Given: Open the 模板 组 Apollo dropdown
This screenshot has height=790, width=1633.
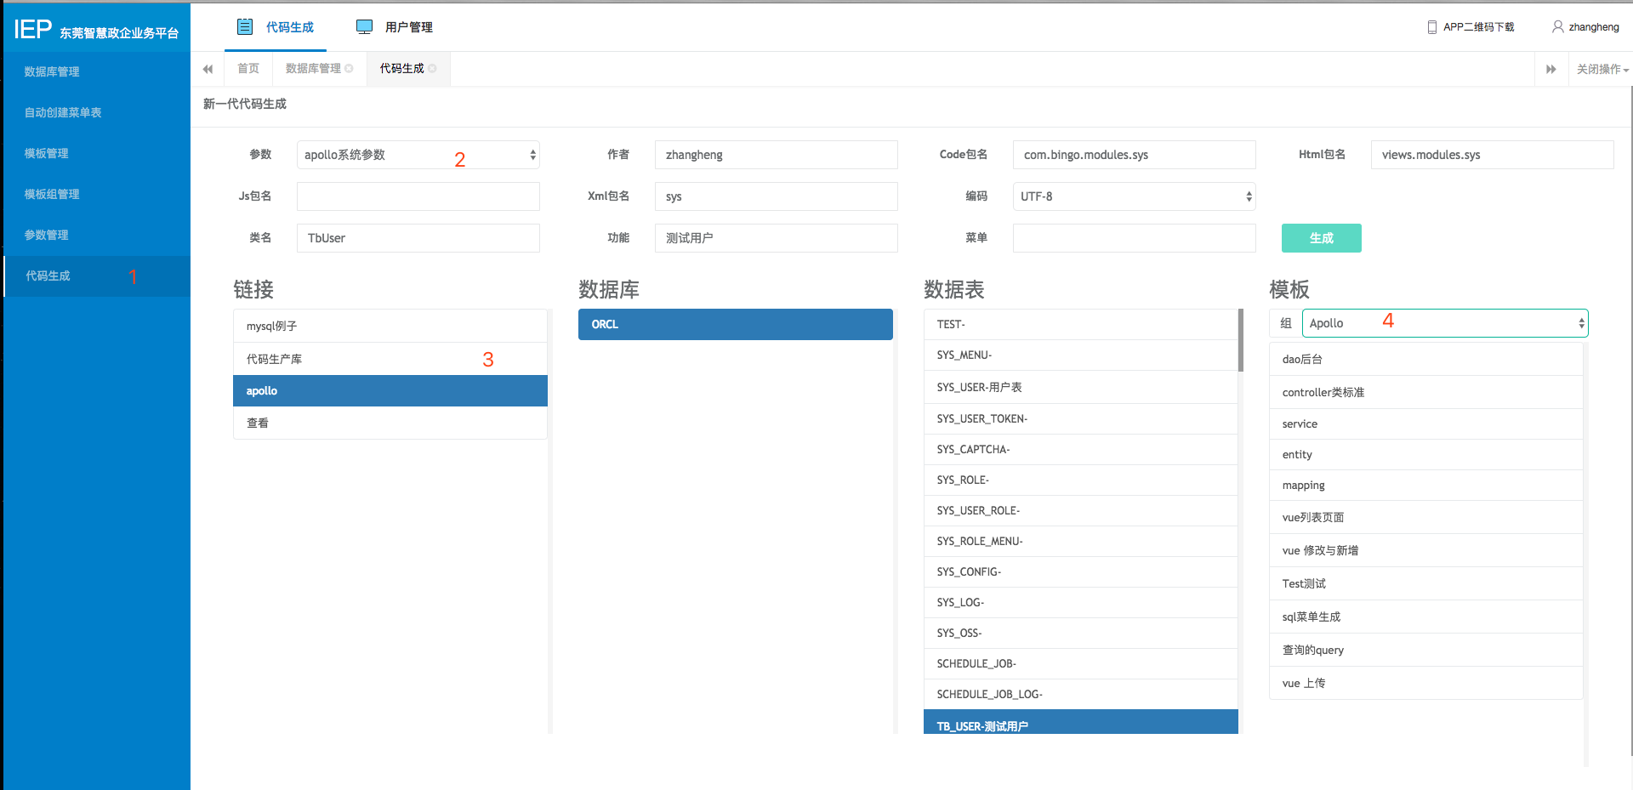Looking at the screenshot, I should 1445,323.
